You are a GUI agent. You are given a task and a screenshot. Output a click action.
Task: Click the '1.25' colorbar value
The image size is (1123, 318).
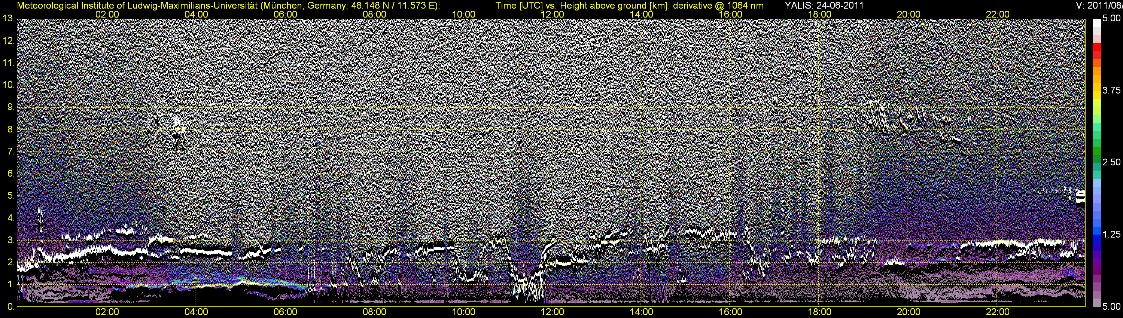(1111, 234)
